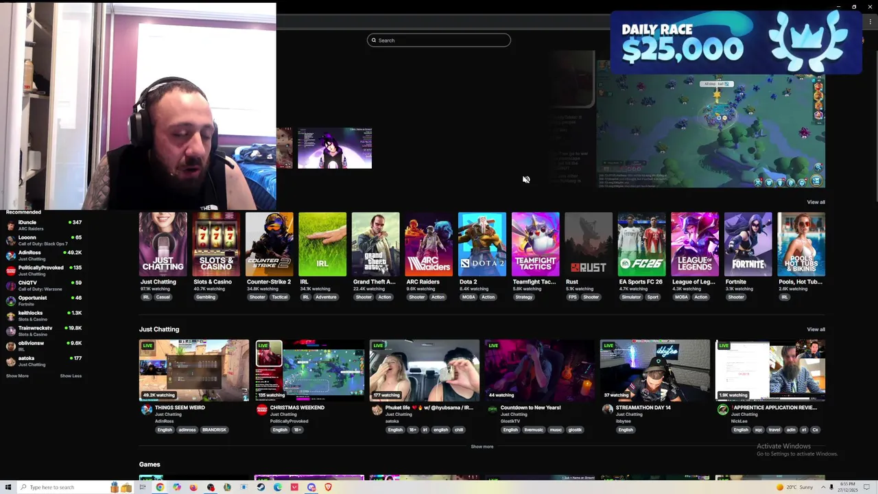View all Just Chatting streams
The height and width of the screenshot is (494, 878).
816,329
